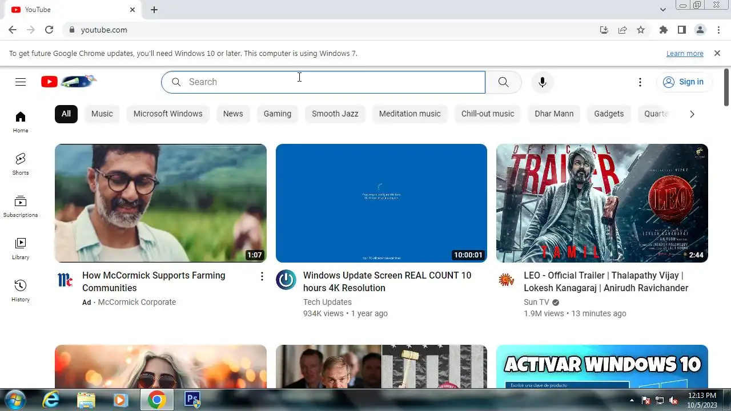Select the Chill-out music chip
Image resolution: width=731 pixels, height=411 pixels.
[x=488, y=114]
